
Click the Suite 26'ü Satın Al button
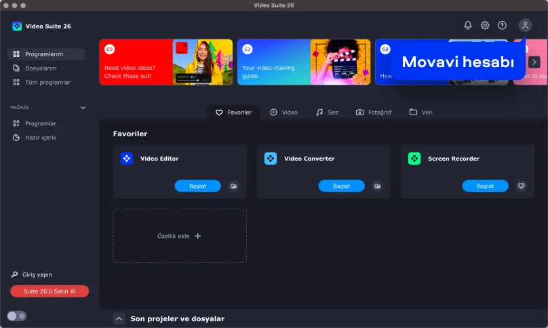50,291
